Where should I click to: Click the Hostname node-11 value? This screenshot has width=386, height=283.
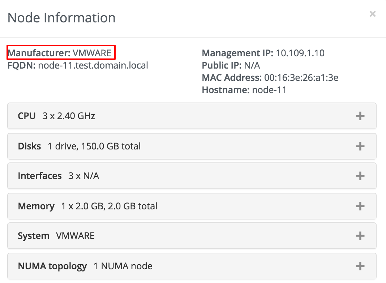tap(269, 90)
